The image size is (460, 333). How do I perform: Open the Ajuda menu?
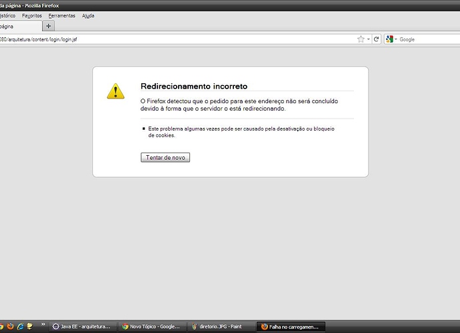click(88, 16)
